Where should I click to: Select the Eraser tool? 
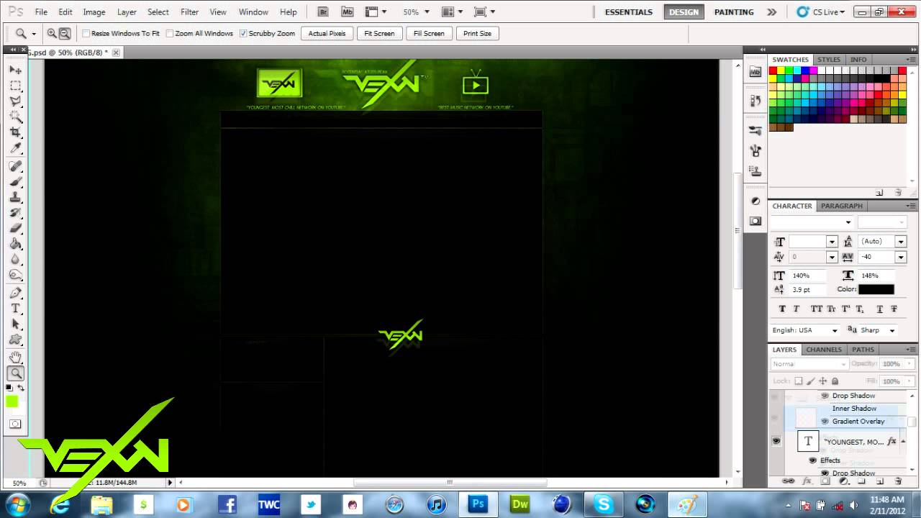[x=15, y=229]
